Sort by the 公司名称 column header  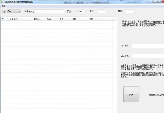tap(13, 19)
